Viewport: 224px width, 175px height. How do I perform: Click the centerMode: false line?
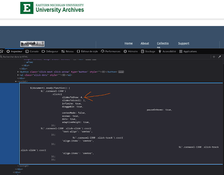[74, 113]
